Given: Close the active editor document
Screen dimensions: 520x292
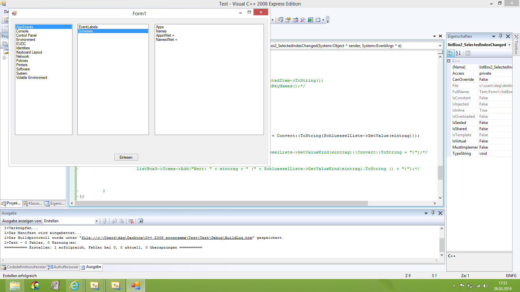Looking at the screenshot, I should coord(440,36).
